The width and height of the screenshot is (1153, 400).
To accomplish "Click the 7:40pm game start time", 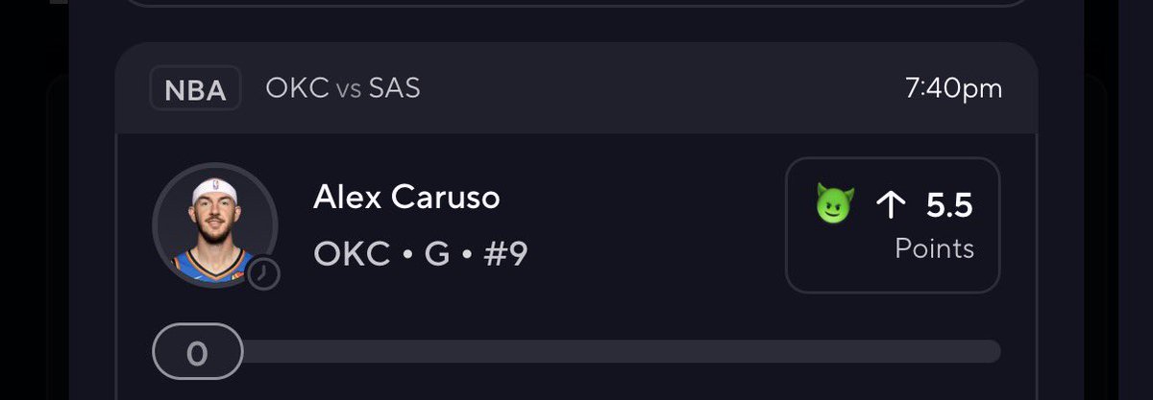I will click(x=953, y=89).
